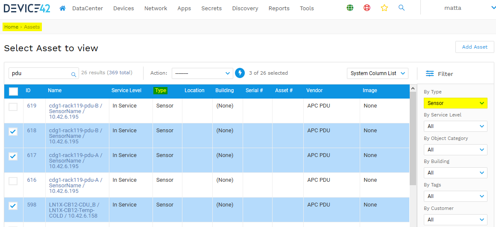The width and height of the screenshot is (496, 227).
Task: Click the table vertical scrollbar thumb
Action: pyautogui.click(x=413, y=139)
